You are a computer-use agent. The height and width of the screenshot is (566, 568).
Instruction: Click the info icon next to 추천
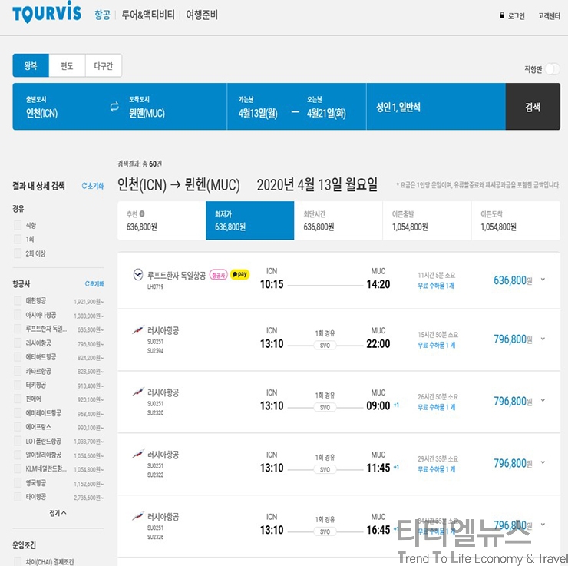coord(142,213)
